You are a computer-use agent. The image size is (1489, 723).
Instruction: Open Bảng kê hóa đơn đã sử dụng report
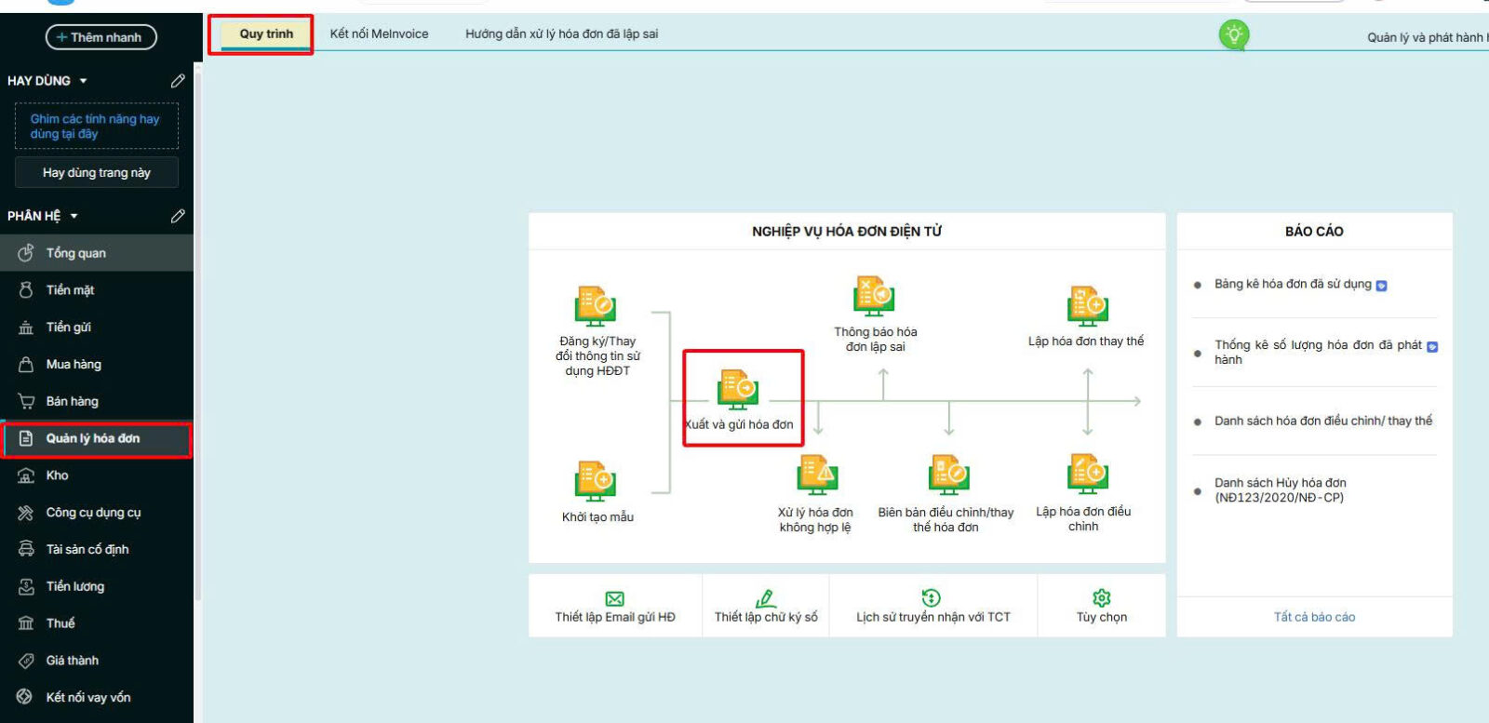[1292, 284]
